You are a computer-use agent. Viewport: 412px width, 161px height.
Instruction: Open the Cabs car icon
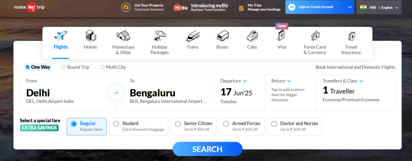252,36
